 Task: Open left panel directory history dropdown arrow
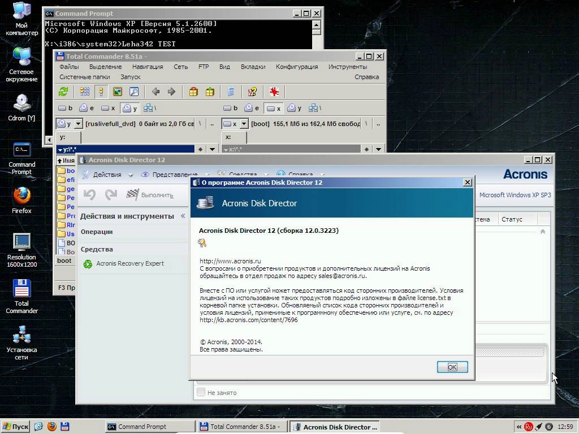(213, 149)
